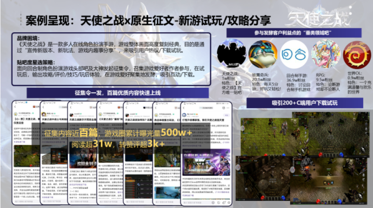Open dark inventory image in 天使之战该如何玩 post
The height and width of the screenshot is (208, 373).
coord(138,186)
